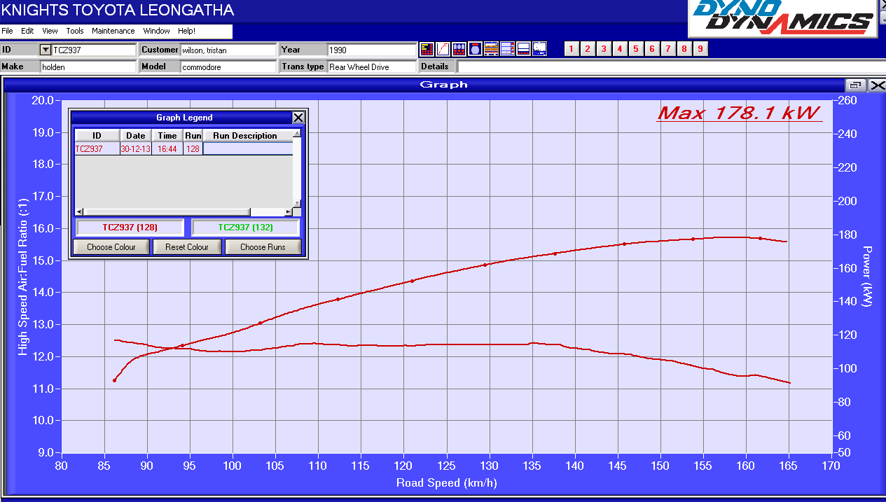The height and width of the screenshot is (502, 886).
Task: Select preset button 4
Action: pyautogui.click(x=620, y=48)
